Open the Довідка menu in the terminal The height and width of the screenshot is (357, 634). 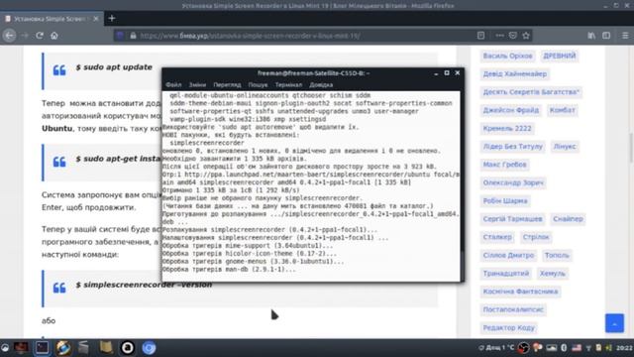pyautogui.click(x=321, y=85)
